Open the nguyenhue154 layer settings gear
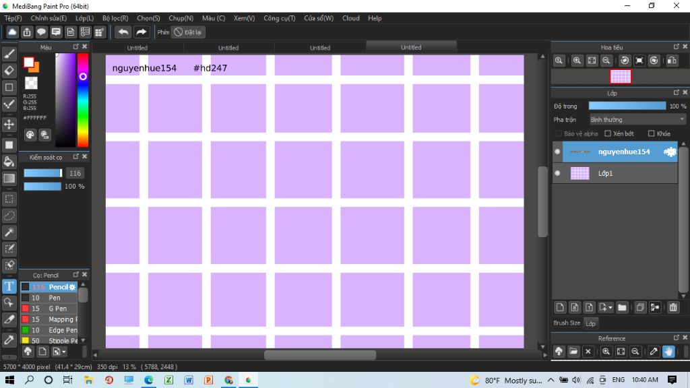The image size is (690, 388). (x=670, y=152)
